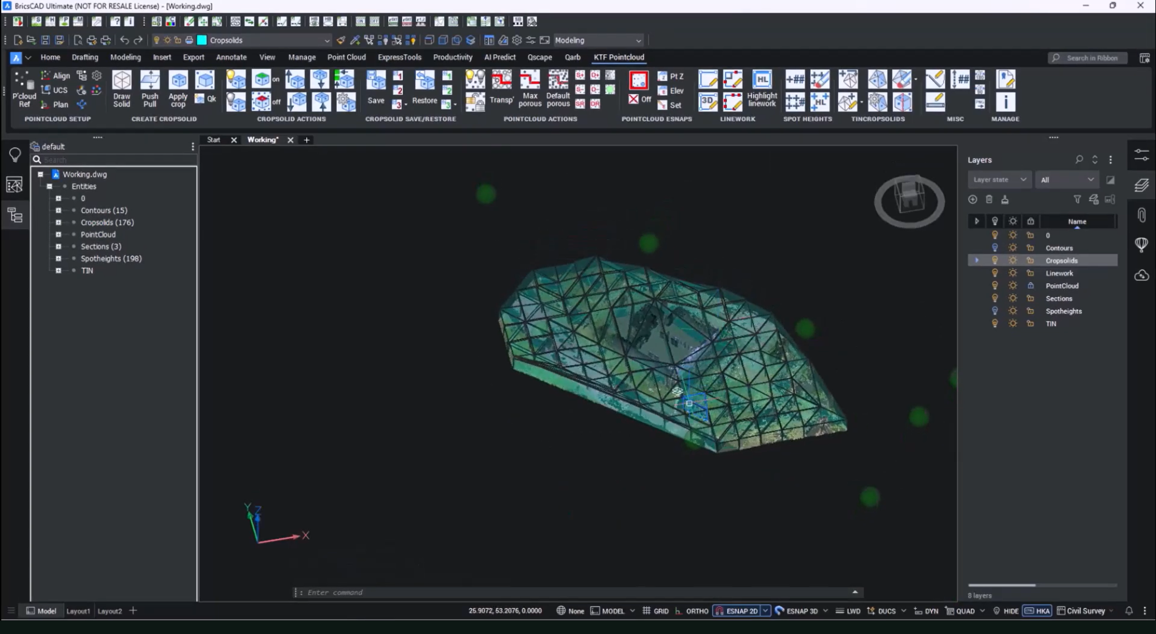
Task: Toggle lock on PointCloud layer
Action: click(x=1030, y=286)
